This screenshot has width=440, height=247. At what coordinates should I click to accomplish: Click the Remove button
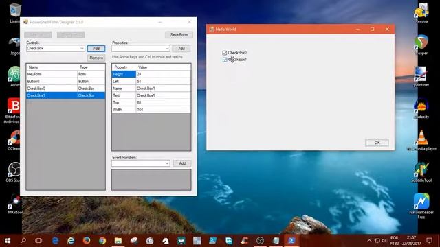[x=96, y=58]
